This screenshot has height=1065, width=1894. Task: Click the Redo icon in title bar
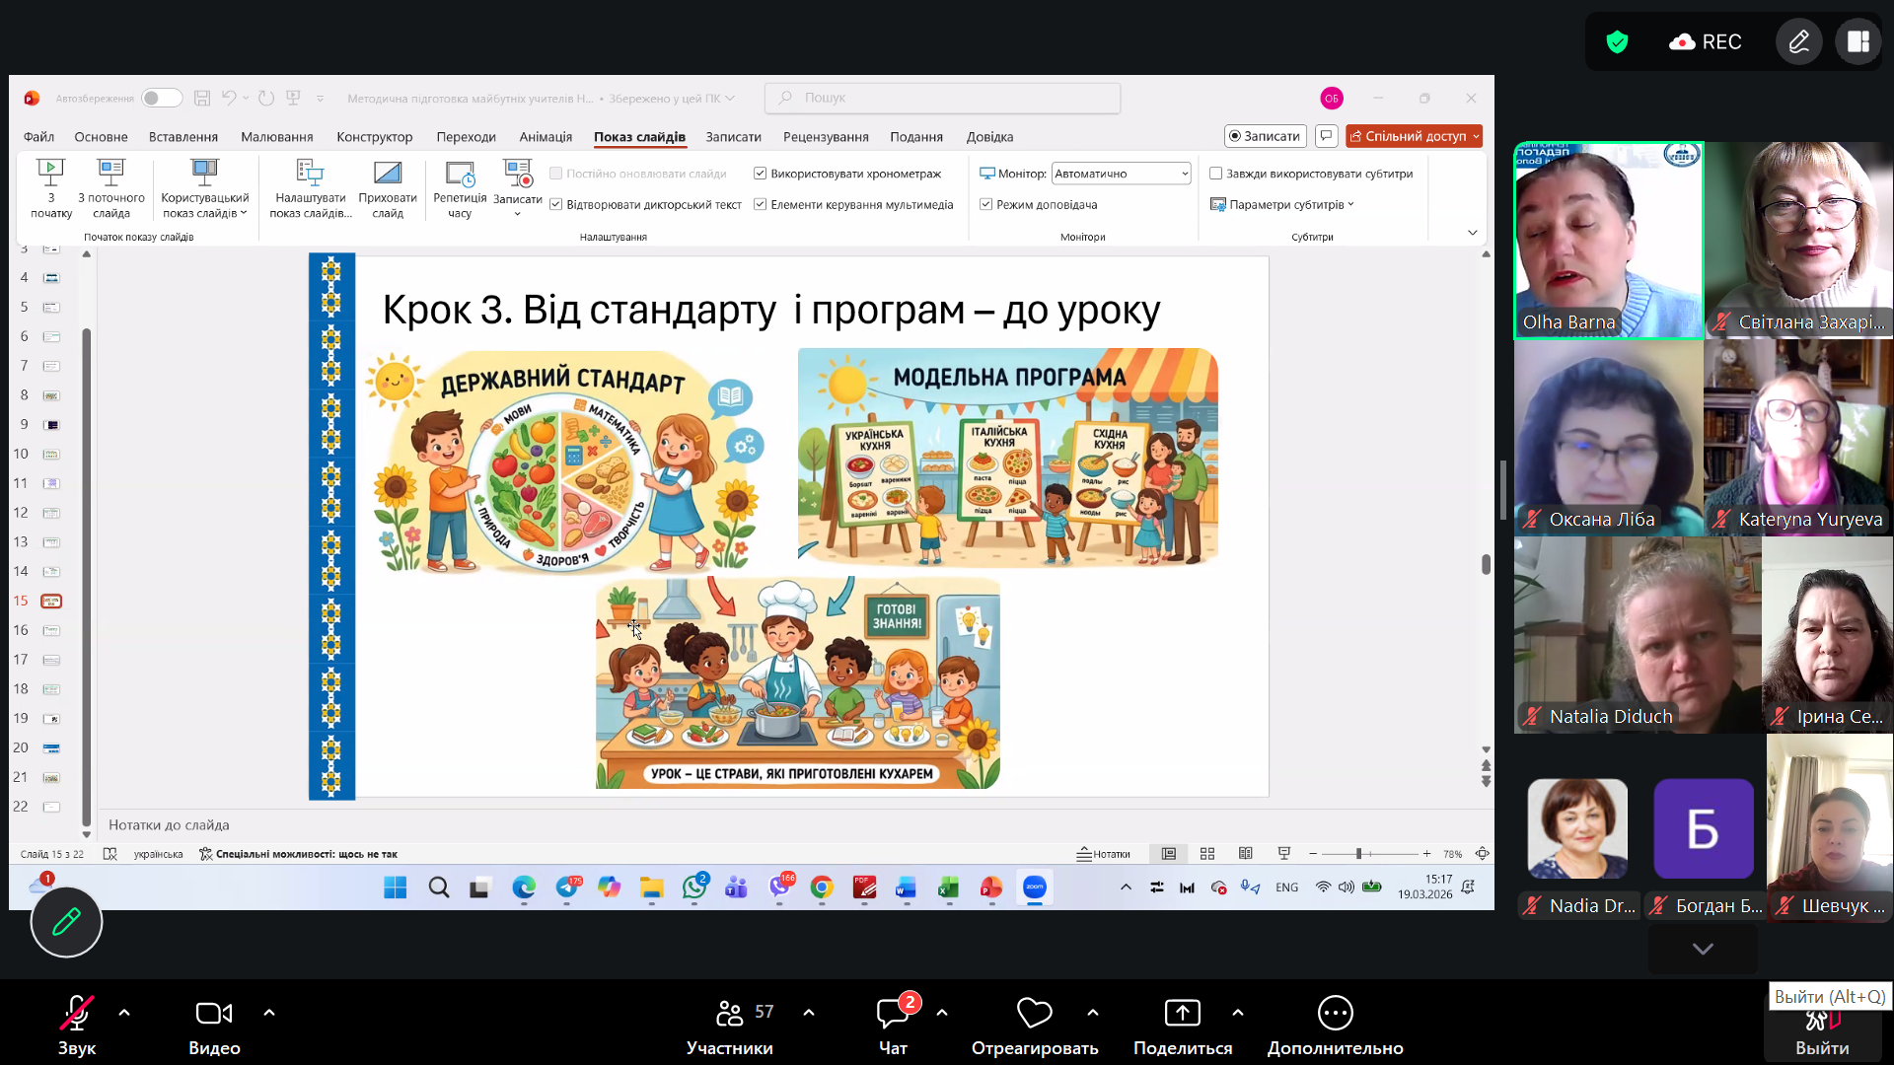point(266,98)
